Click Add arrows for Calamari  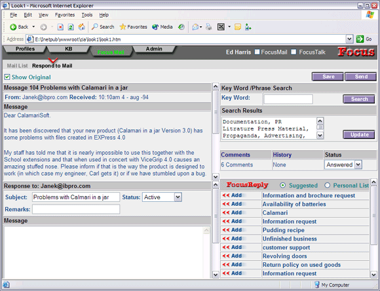(x=232, y=212)
